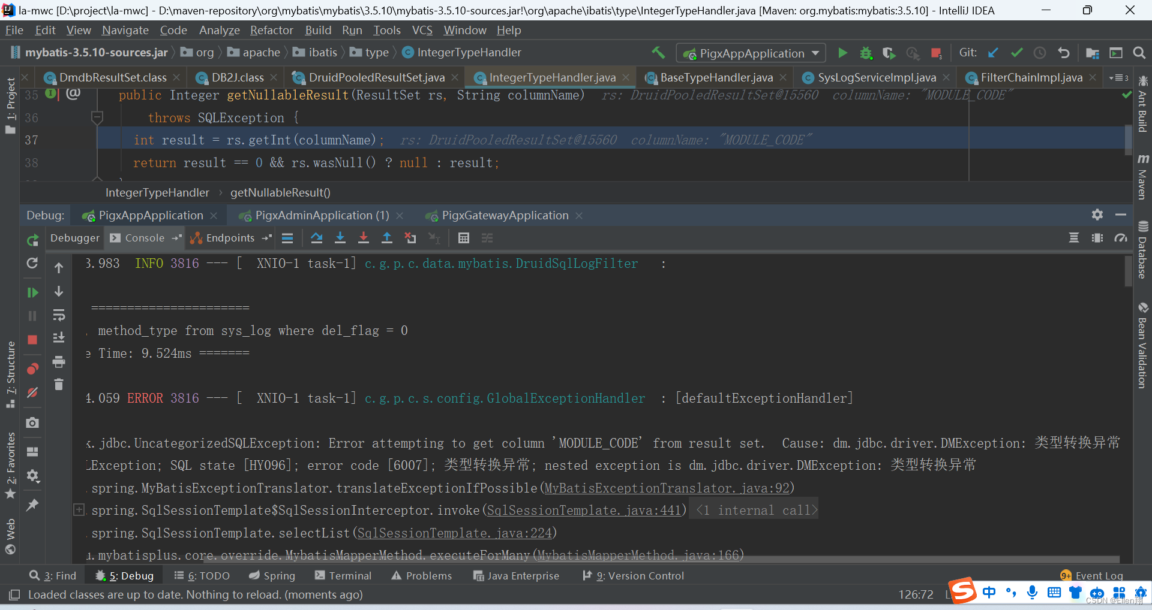1152x610 pixels.
Task: Commit changes with the green Git checkmark
Action: click(x=1016, y=53)
